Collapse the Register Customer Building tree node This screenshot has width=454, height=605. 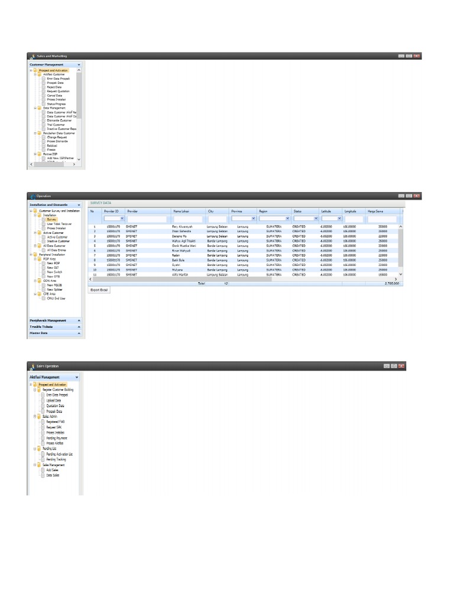[x=35, y=390]
